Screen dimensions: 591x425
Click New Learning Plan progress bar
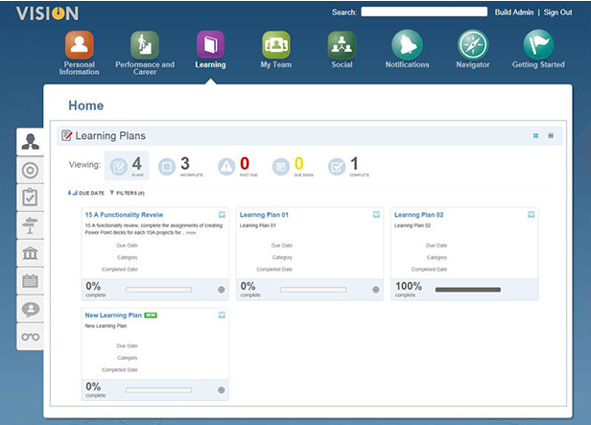pyautogui.click(x=158, y=390)
